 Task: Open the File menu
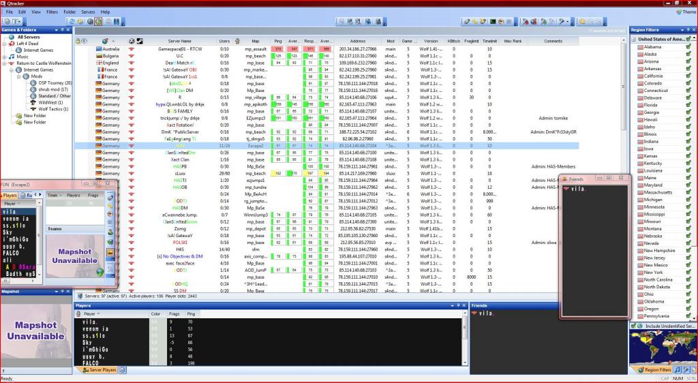10,12
